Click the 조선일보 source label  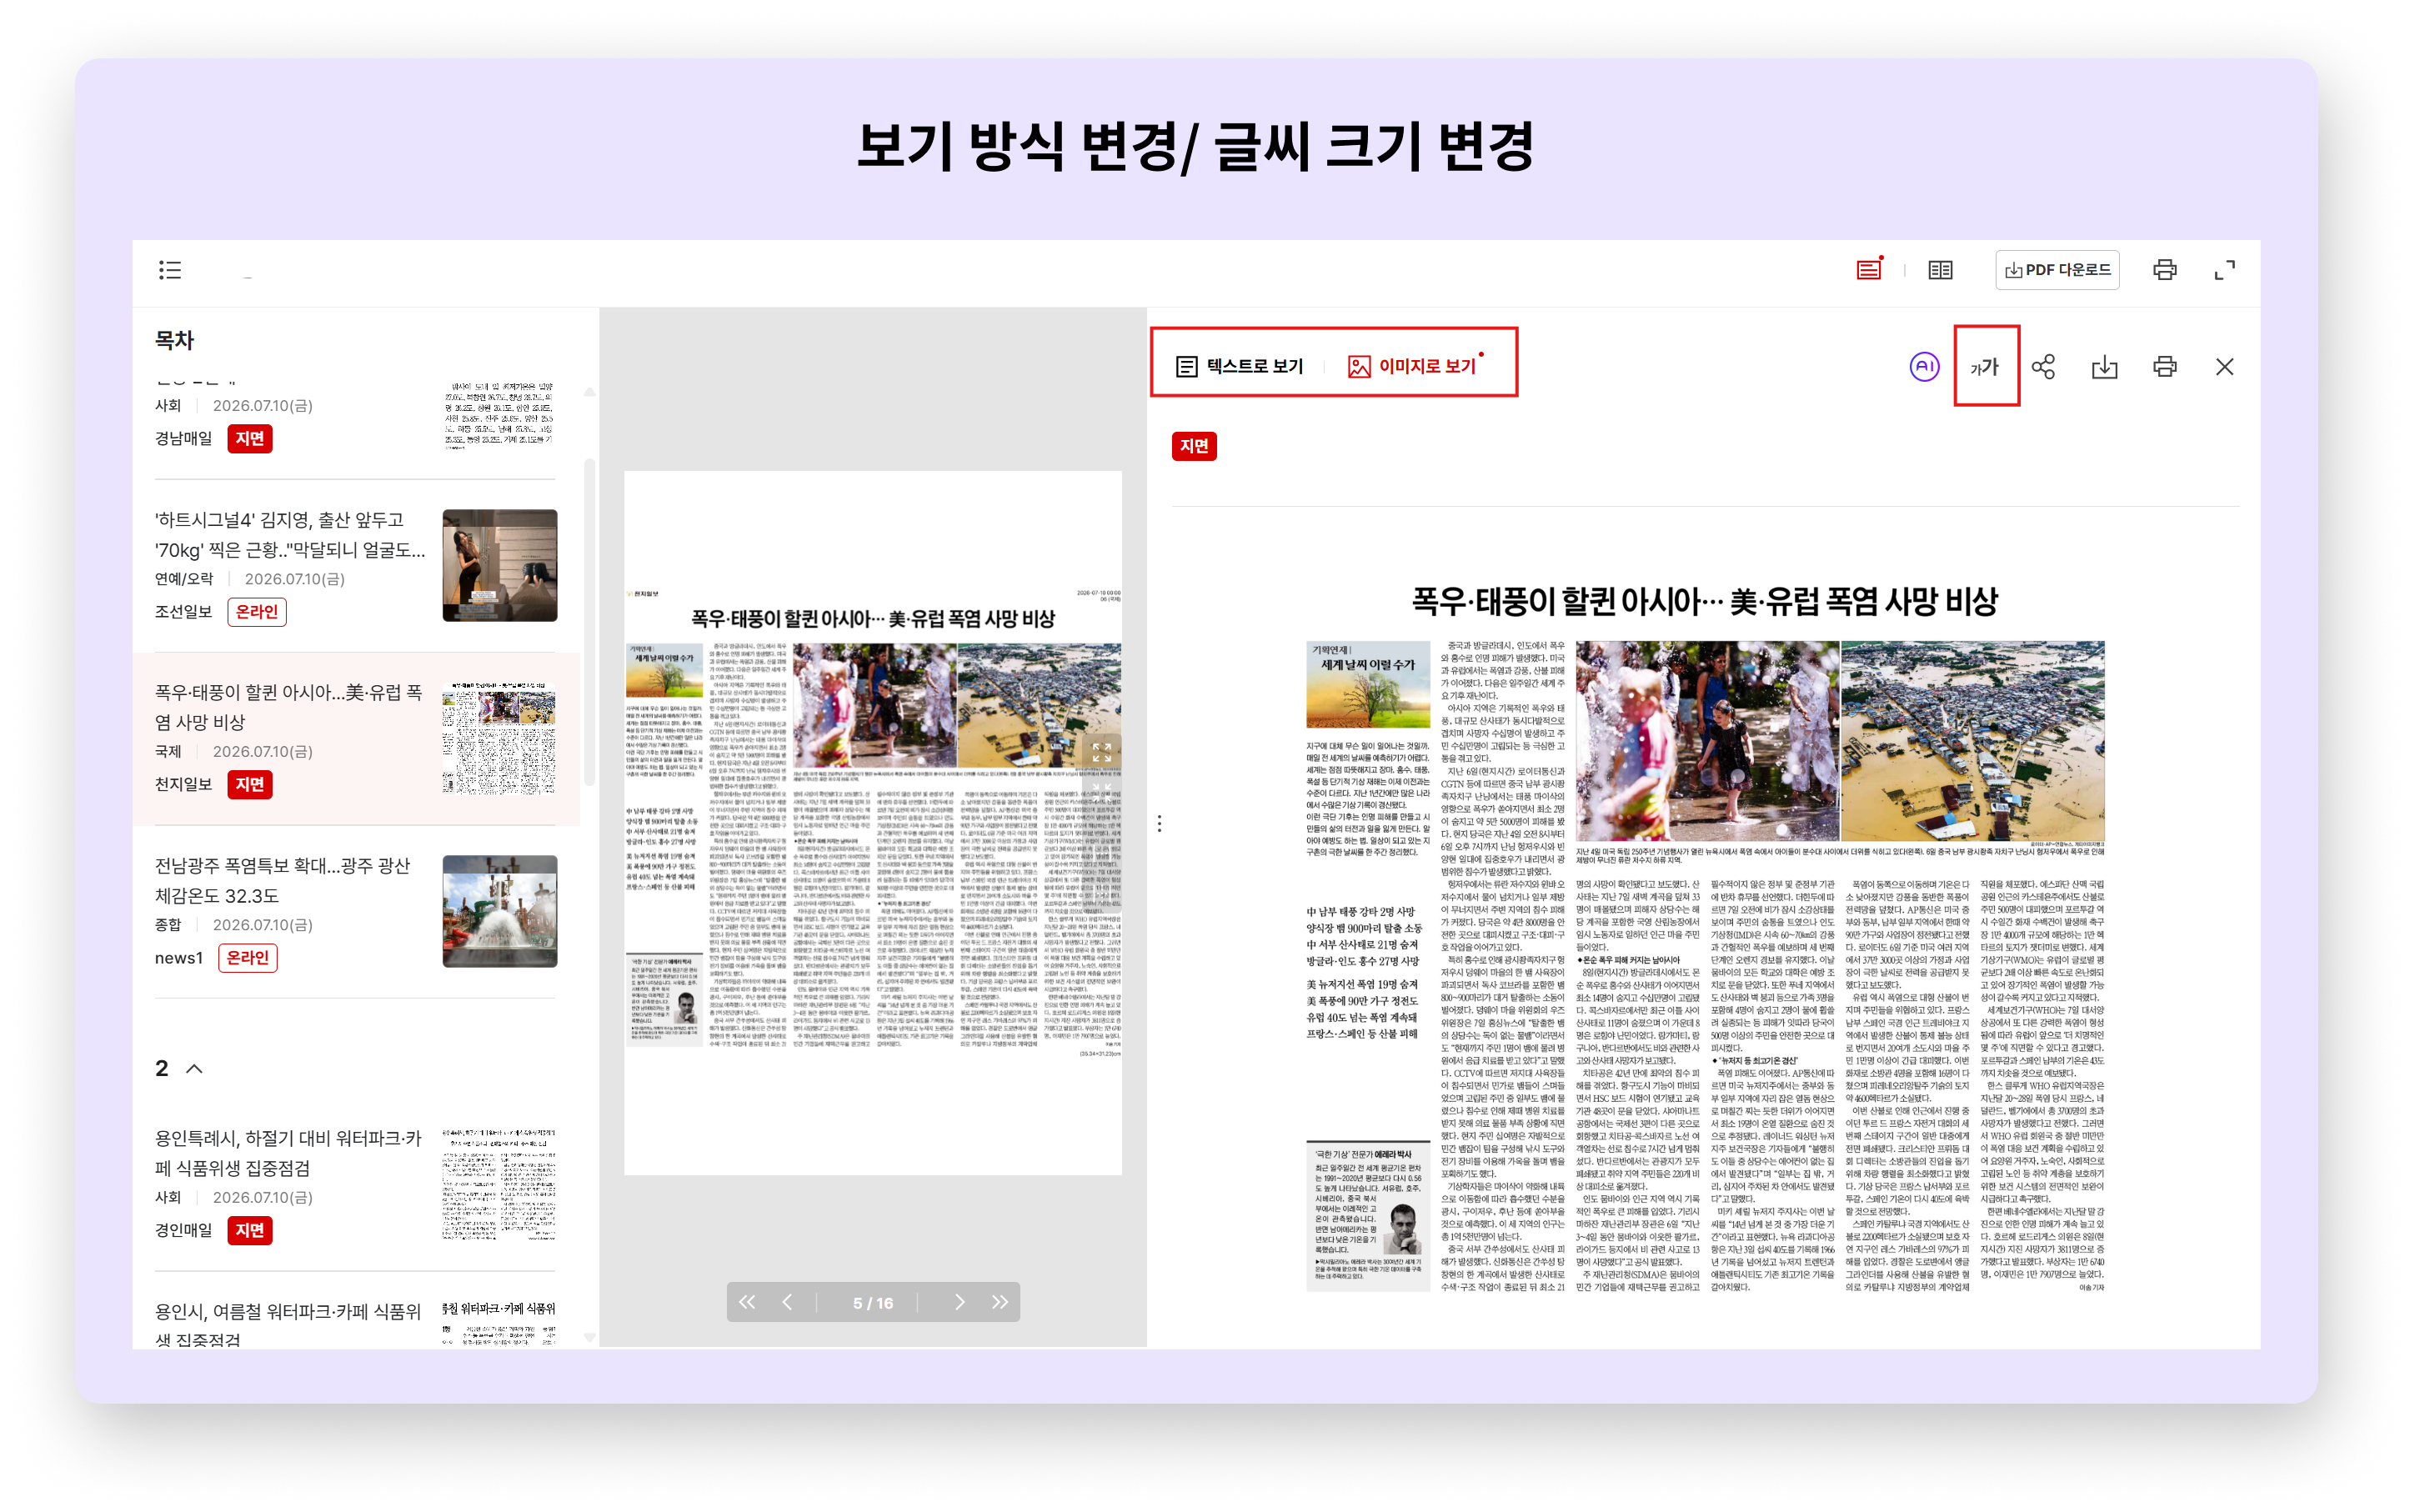(183, 611)
